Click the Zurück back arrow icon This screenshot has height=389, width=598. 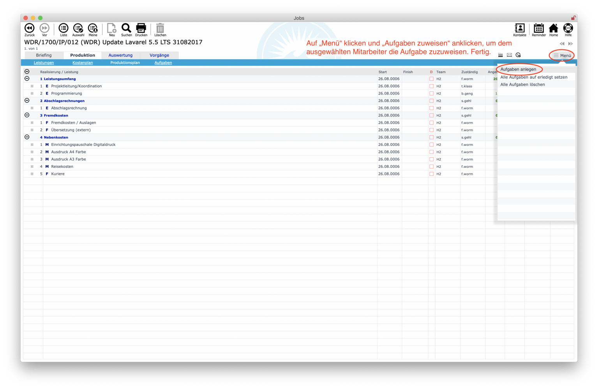click(29, 28)
